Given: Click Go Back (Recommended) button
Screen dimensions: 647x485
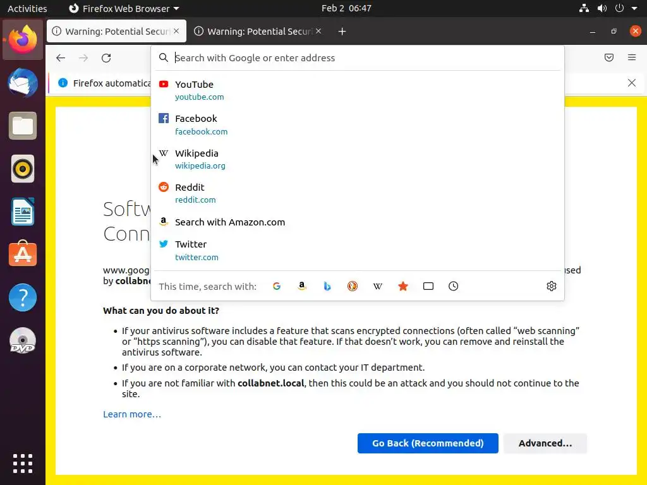Looking at the screenshot, I should click(x=428, y=443).
